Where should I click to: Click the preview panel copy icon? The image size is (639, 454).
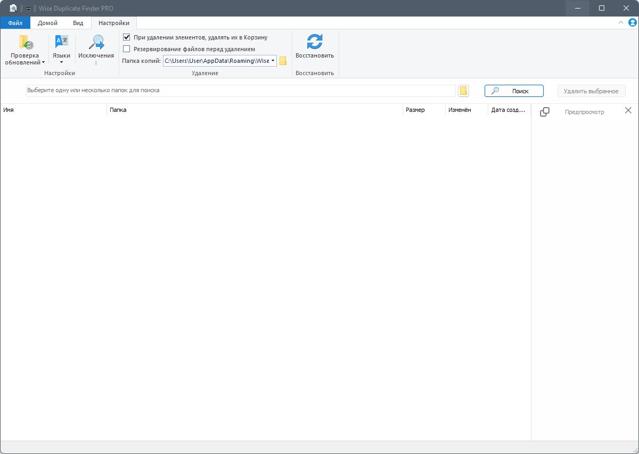[x=545, y=112]
